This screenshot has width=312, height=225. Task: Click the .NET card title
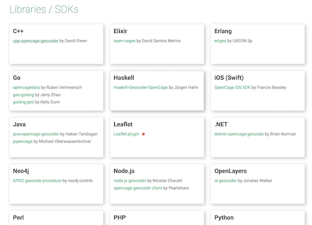[x=221, y=124]
